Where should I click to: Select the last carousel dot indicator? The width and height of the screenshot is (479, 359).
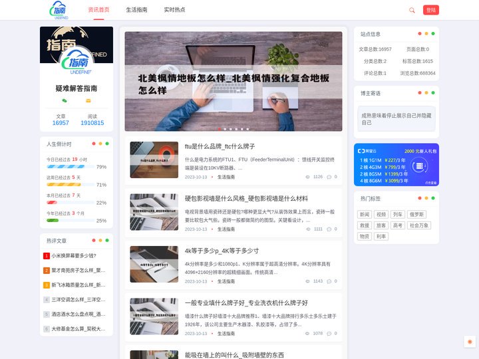[x=247, y=129]
